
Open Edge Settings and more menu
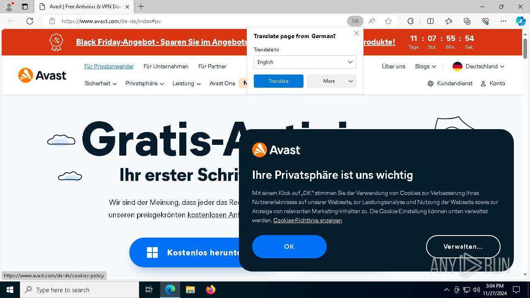(503, 21)
